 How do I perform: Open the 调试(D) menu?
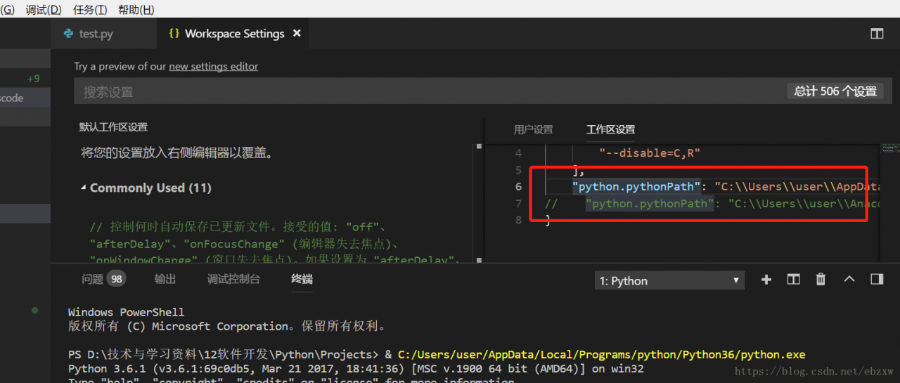pyautogui.click(x=44, y=10)
